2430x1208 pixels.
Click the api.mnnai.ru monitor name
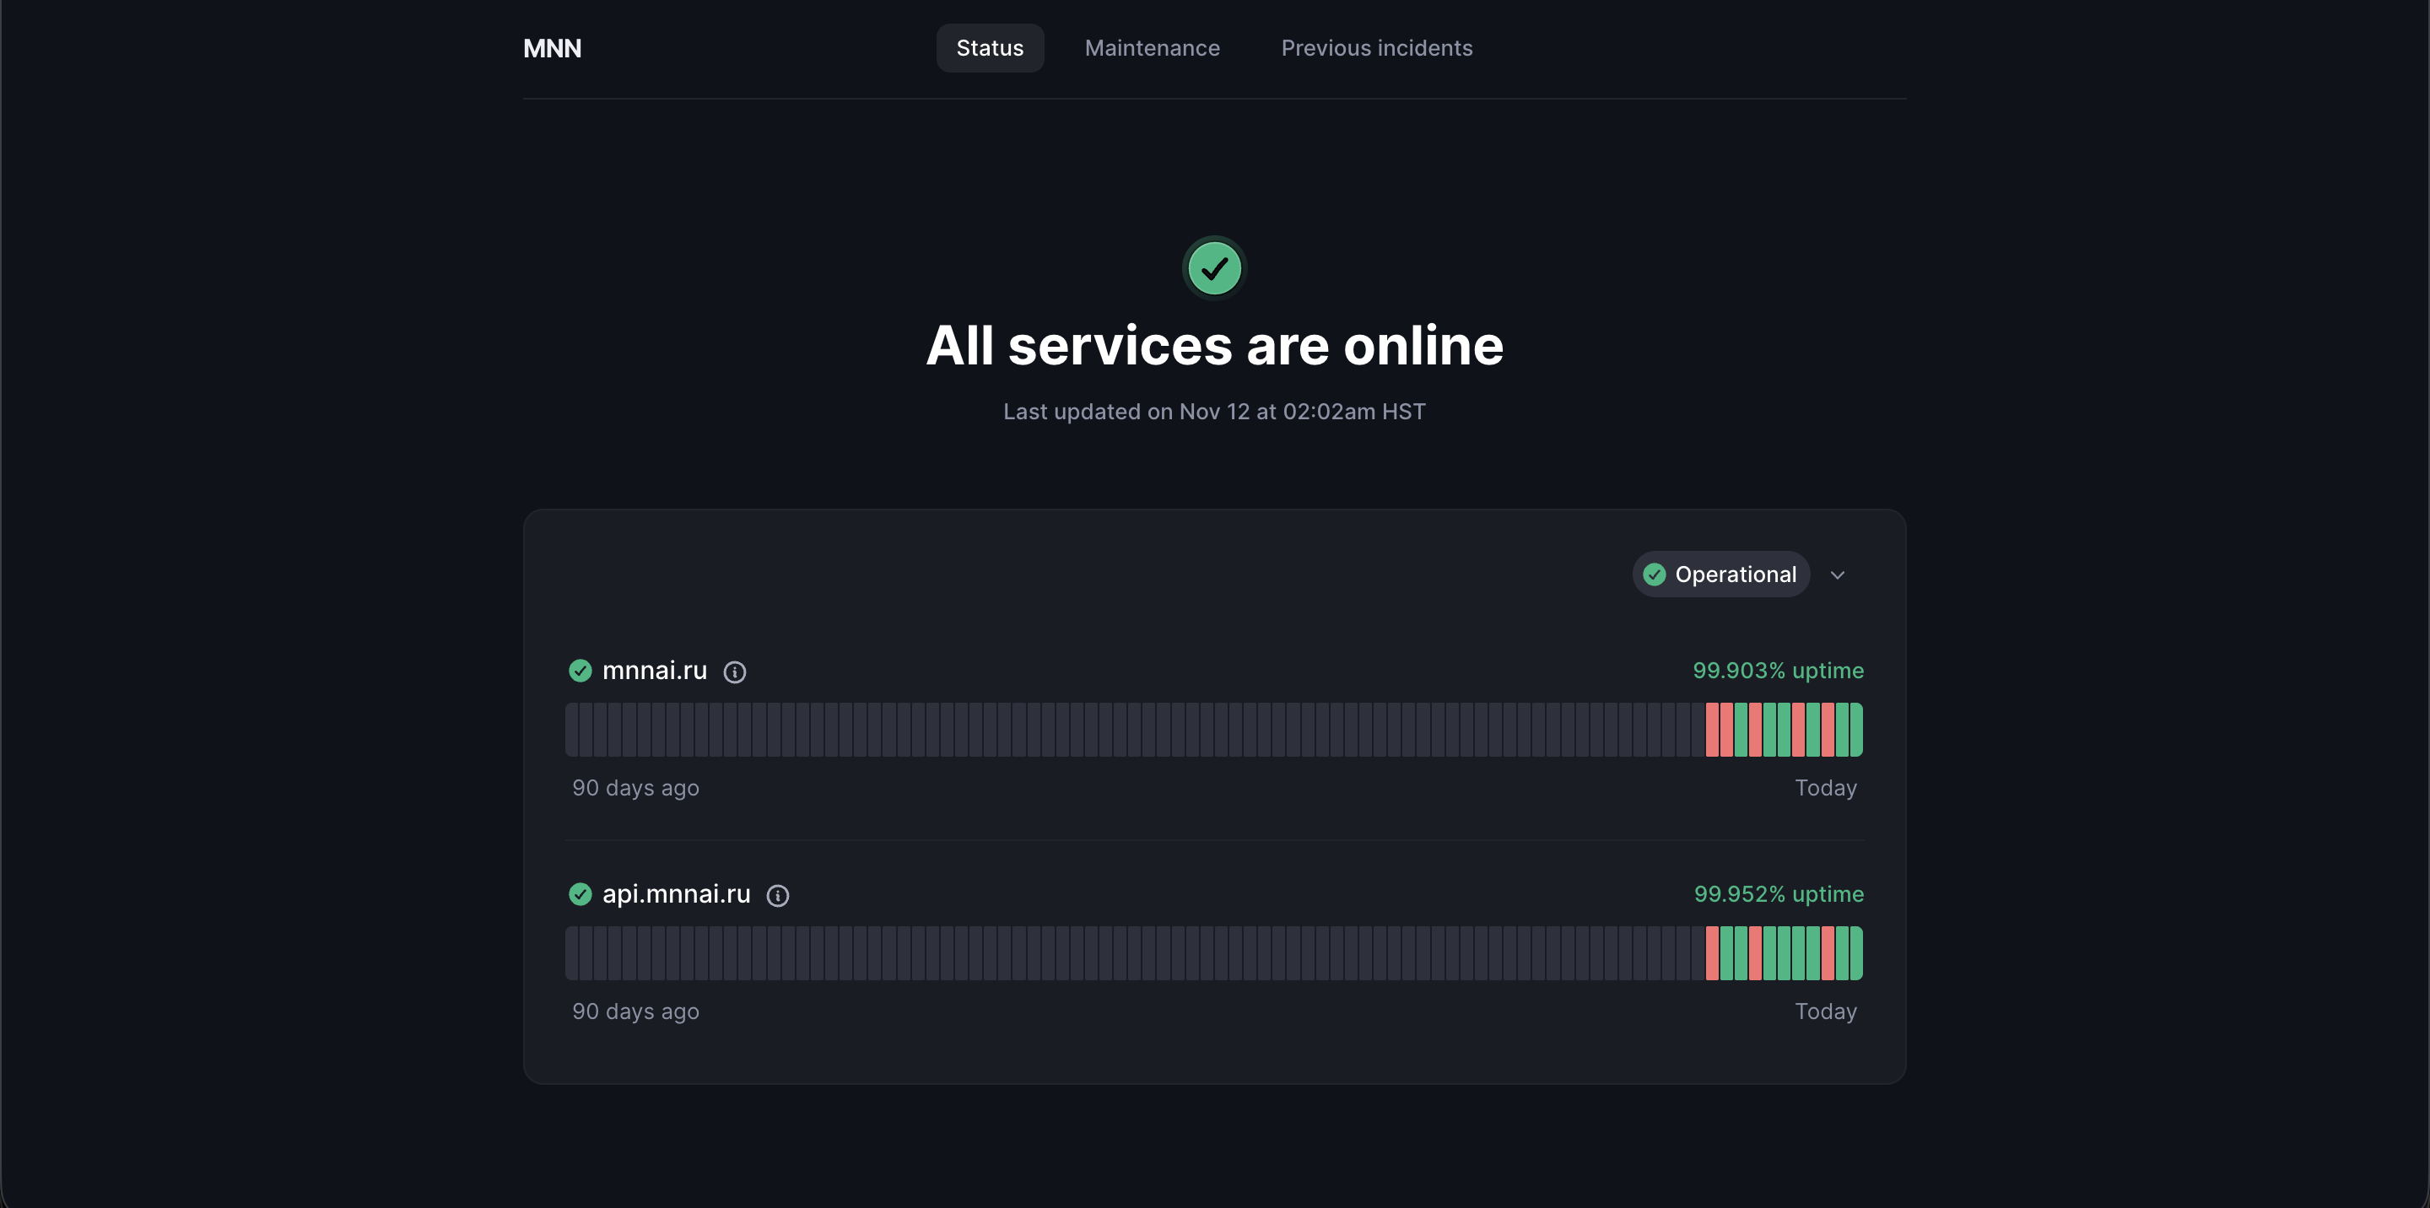pos(677,894)
